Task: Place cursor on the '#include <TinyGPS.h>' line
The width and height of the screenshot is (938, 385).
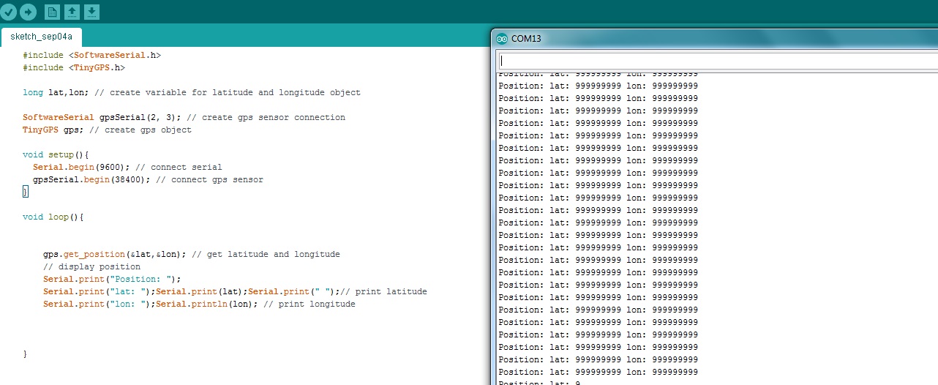Action: click(x=74, y=67)
